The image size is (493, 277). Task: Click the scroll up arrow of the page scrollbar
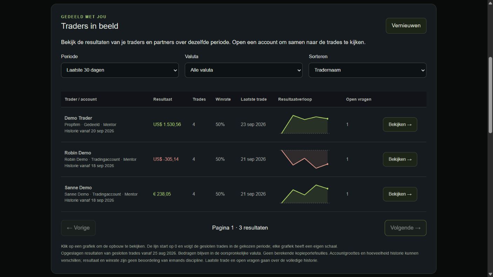click(490, 3)
